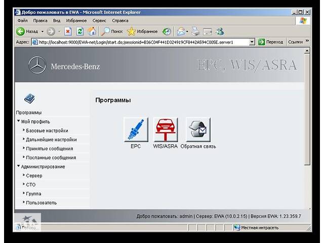Open the Вид menu
324x243 pixels.
point(56,21)
